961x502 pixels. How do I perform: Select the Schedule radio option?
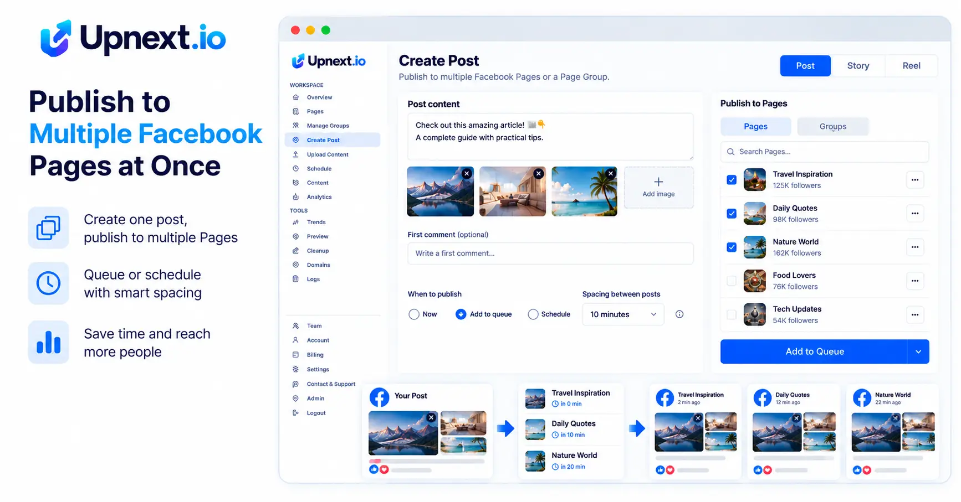[533, 314]
